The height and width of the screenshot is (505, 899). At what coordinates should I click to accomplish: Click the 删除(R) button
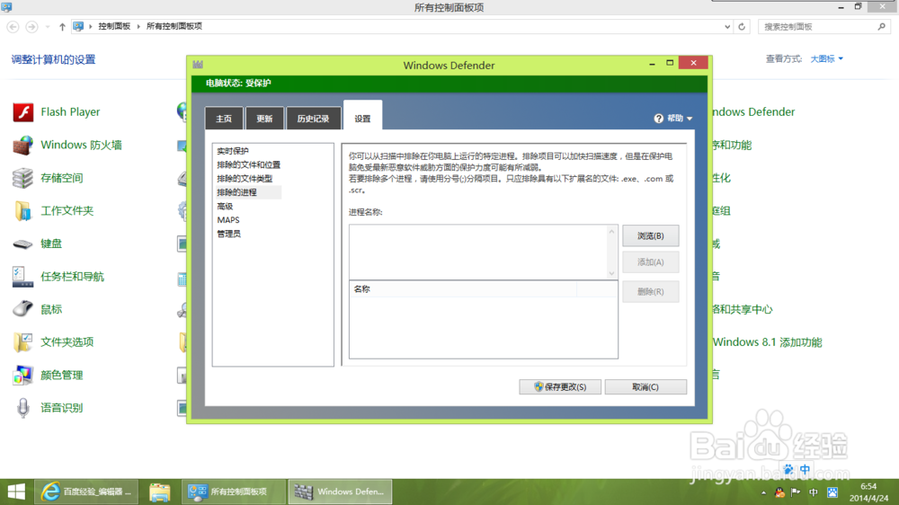coord(651,292)
